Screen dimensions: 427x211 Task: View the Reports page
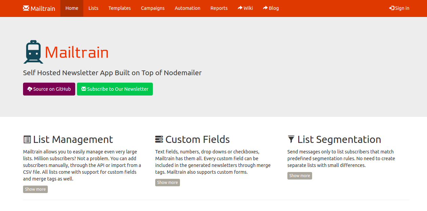pyautogui.click(x=219, y=8)
